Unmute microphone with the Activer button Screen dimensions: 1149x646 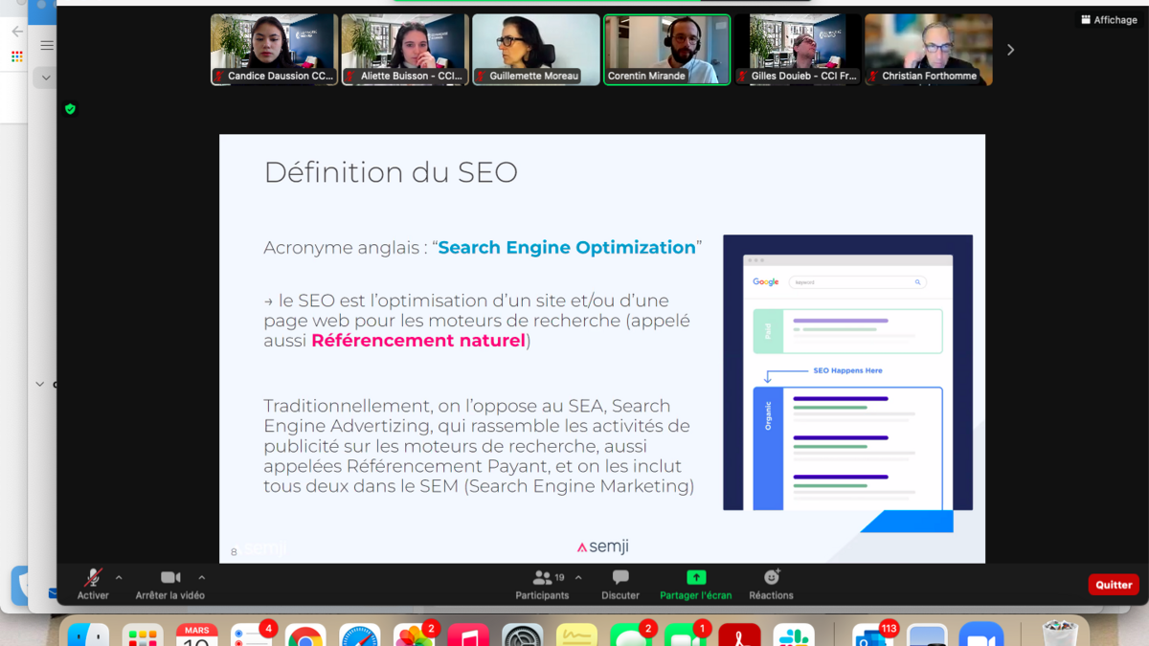tap(93, 583)
